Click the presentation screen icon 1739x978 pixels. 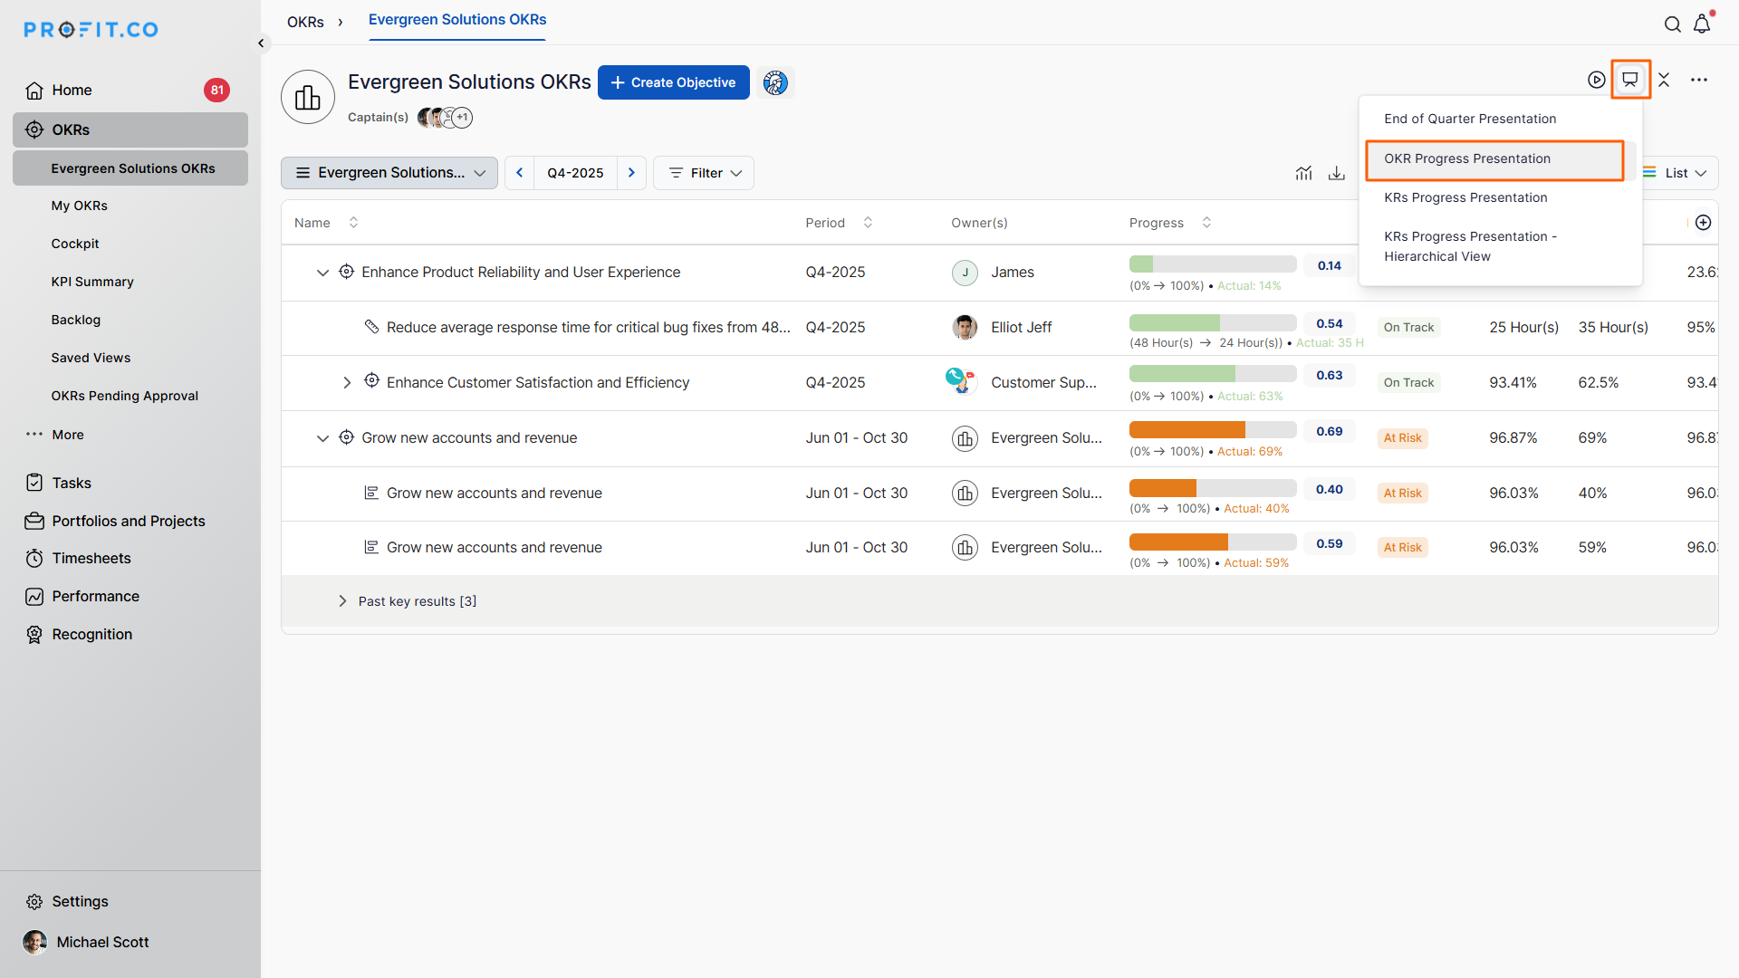click(x=1629, y=80)
